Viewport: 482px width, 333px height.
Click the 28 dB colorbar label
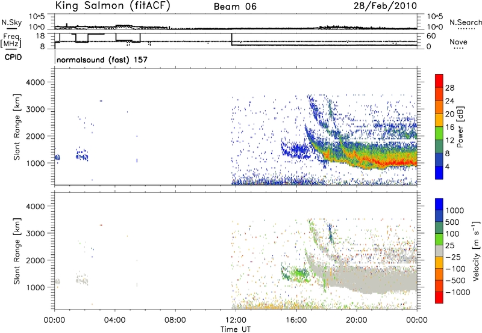pos(449,88)
